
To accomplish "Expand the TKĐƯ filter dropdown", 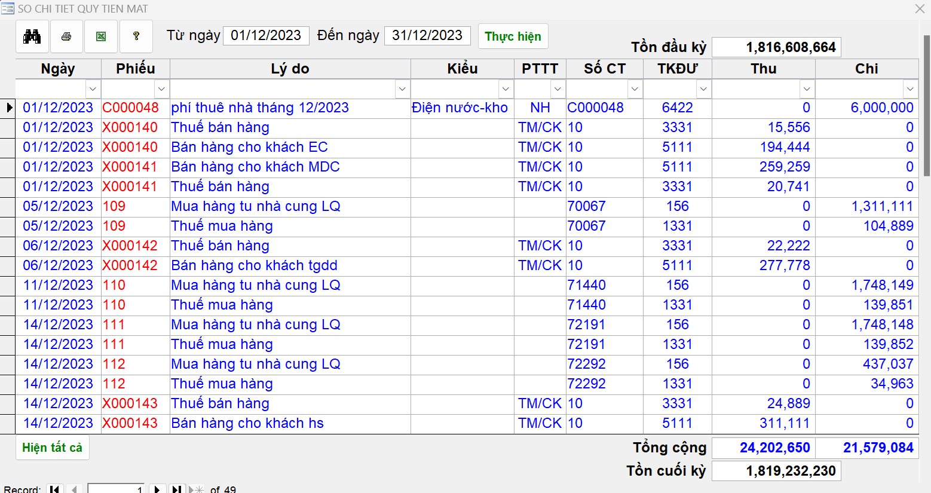I will click(703, 89).
